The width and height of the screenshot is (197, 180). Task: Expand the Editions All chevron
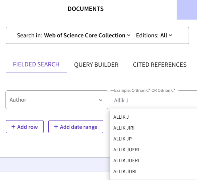pos(170,36)
